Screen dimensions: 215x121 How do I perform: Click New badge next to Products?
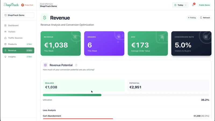point(29,44)
